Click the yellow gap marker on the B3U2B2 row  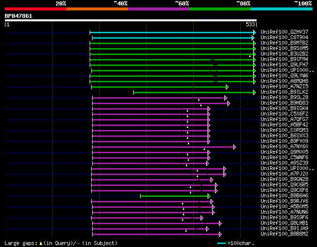click(x=250, y=56)
